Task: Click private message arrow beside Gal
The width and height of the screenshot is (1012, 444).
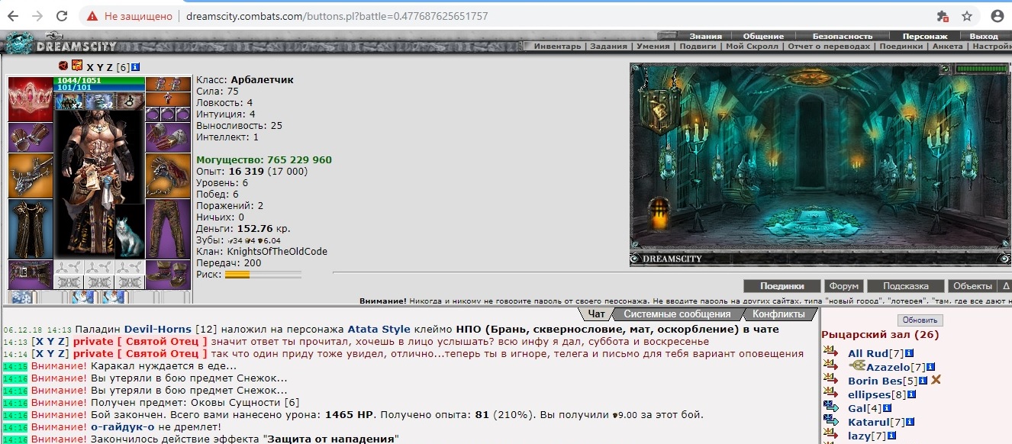Action: [832, 407]
